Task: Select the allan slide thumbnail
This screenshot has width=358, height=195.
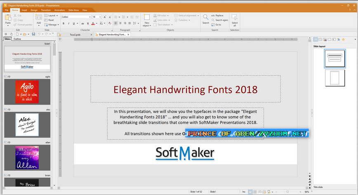Action: coord(27,157)
